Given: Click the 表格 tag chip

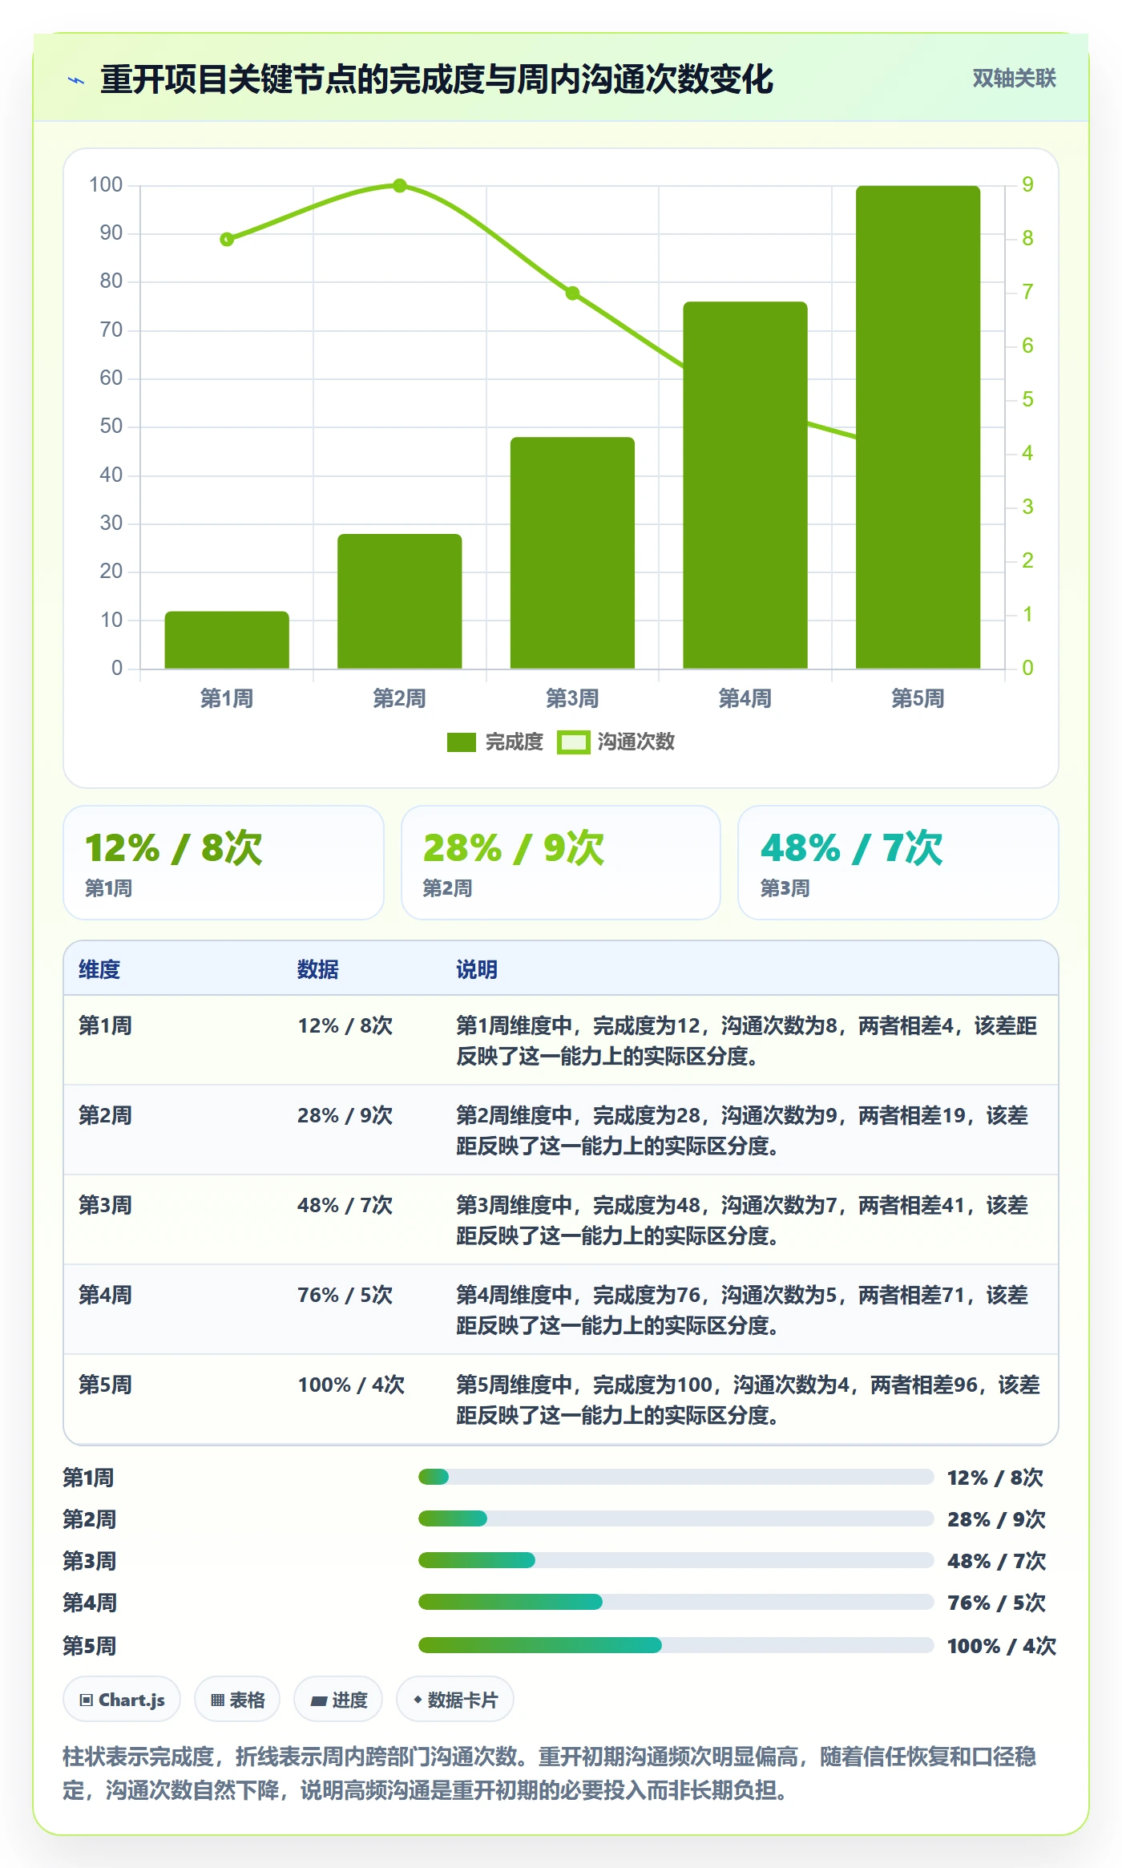Looking at the screenshot, I should click(237, 1700).
